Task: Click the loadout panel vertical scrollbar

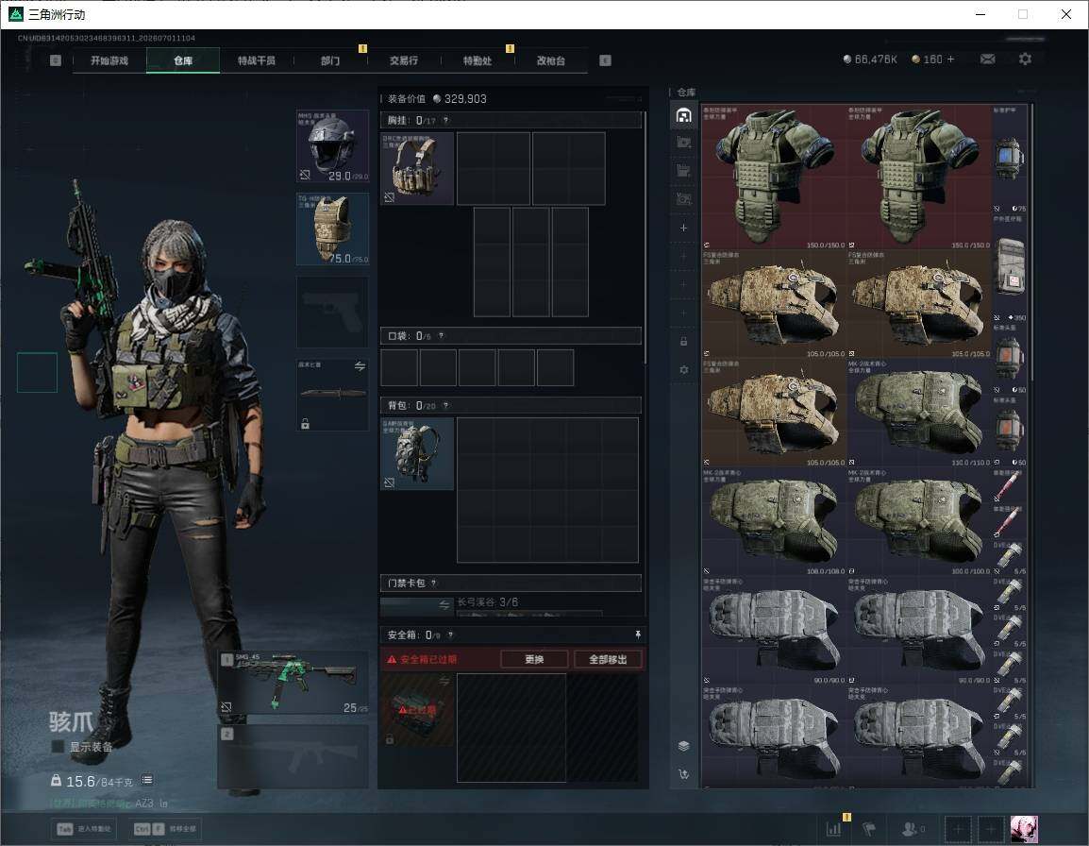Action: pyautogui.click(x=645, y=236)
